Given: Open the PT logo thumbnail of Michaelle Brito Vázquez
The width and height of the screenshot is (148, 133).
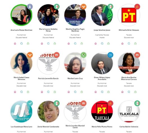Looking at the screenshot, I should click(129, 15).
